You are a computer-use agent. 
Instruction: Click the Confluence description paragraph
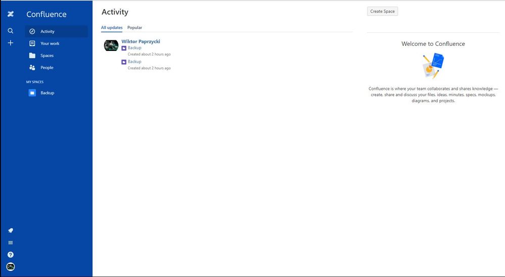pyautogui.click(x=433, y=94)
